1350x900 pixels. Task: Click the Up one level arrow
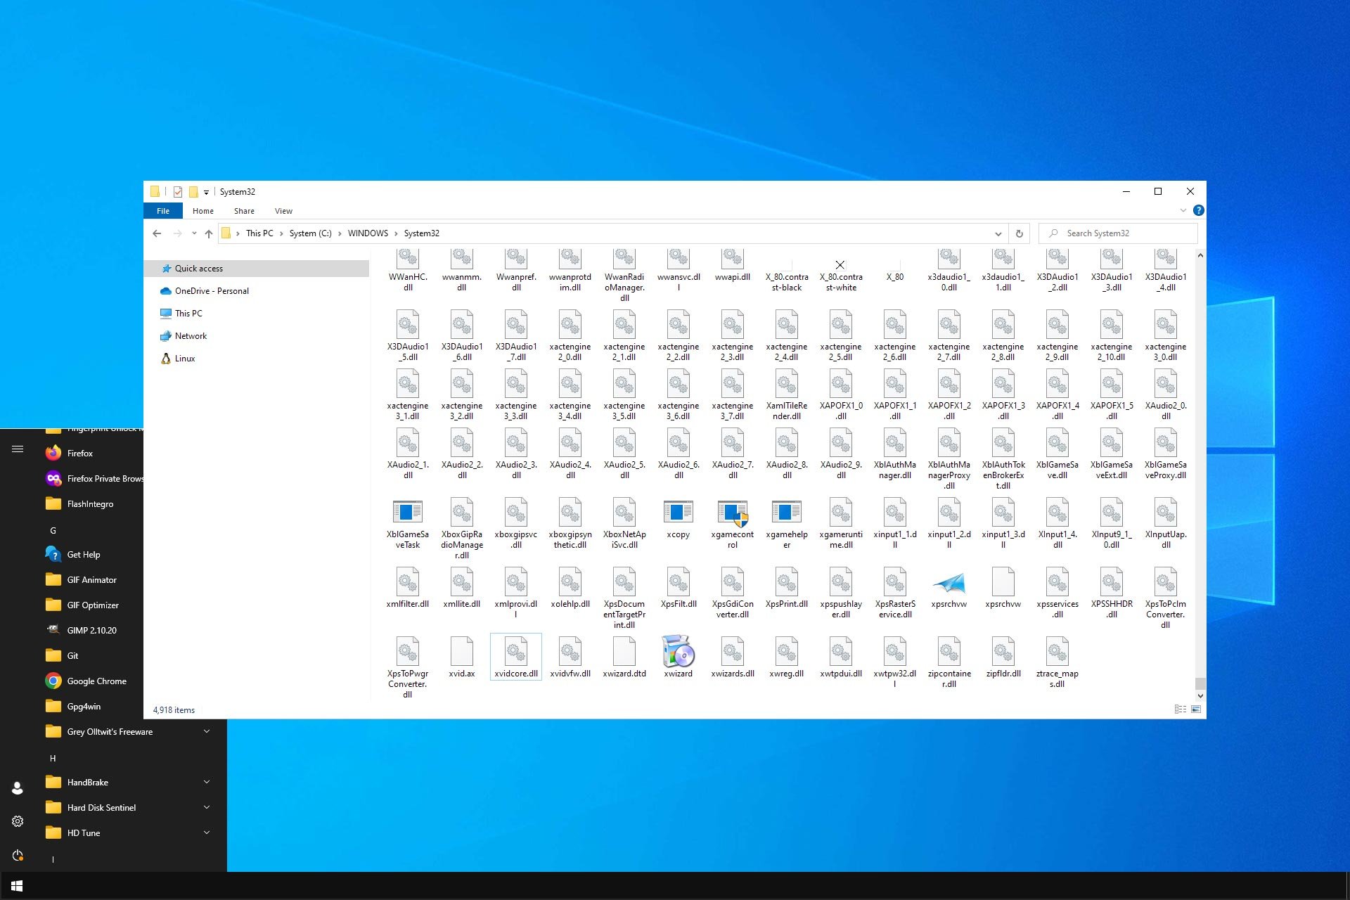(209, 233)
